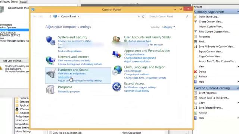Open Optimize visual display link
Image resolution: width=239 pixels, height=134 pixels.
click(x=137, y=91)
